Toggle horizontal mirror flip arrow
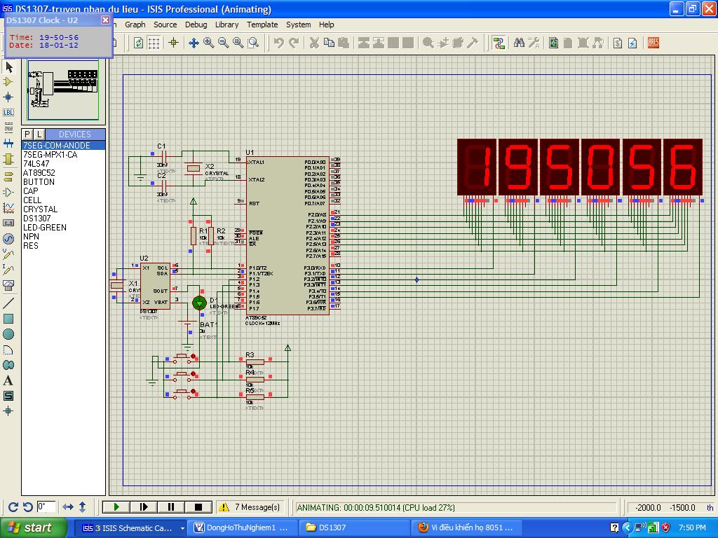The image size is (718, 538). click(x=68, y=506)
